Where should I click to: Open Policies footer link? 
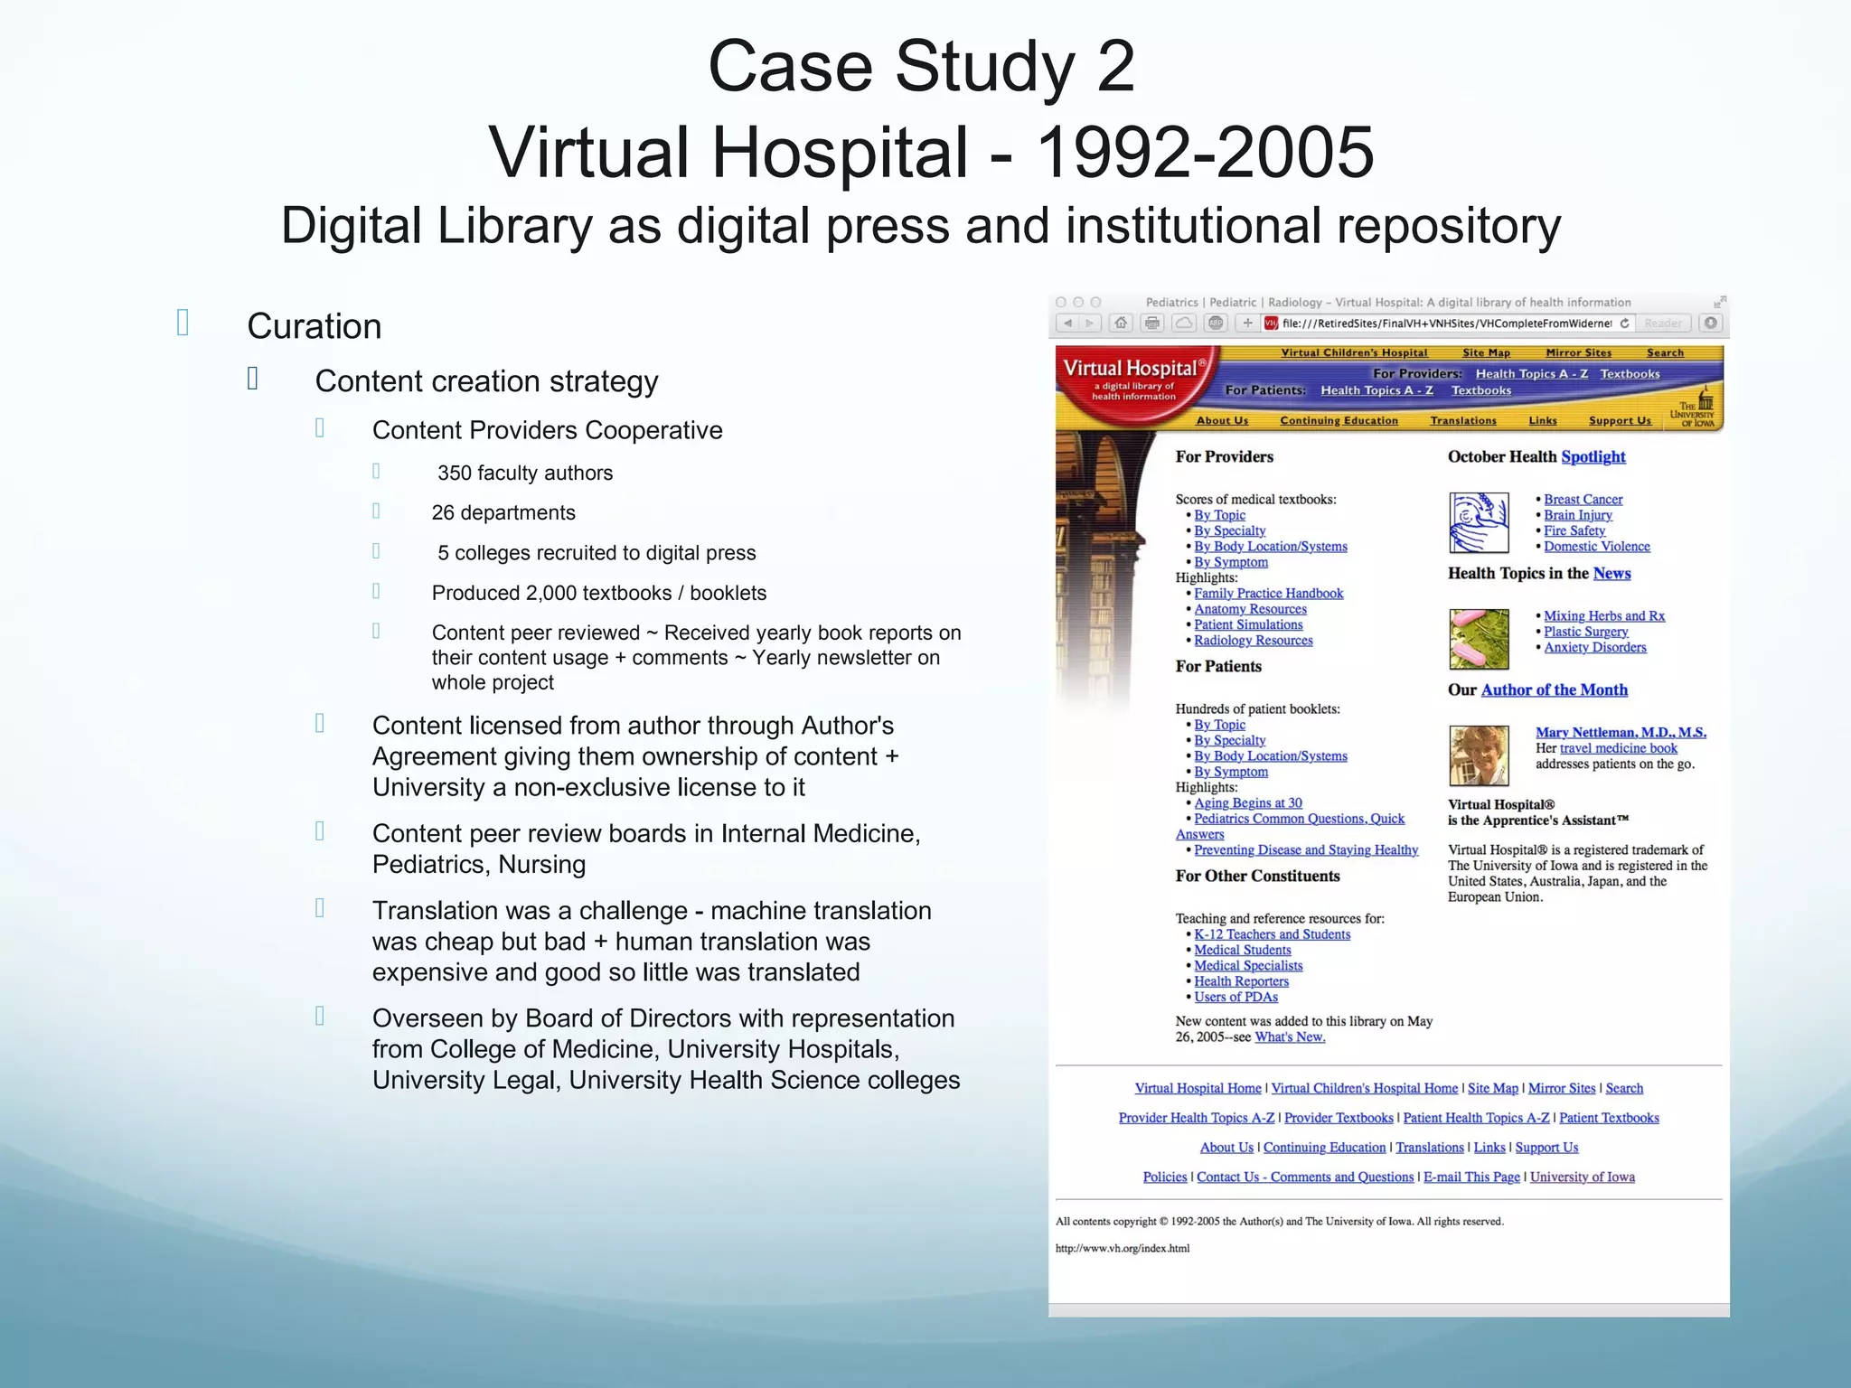1164,1177
